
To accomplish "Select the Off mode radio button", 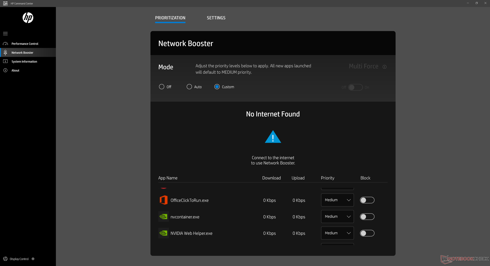I will [x=162, y=87].
